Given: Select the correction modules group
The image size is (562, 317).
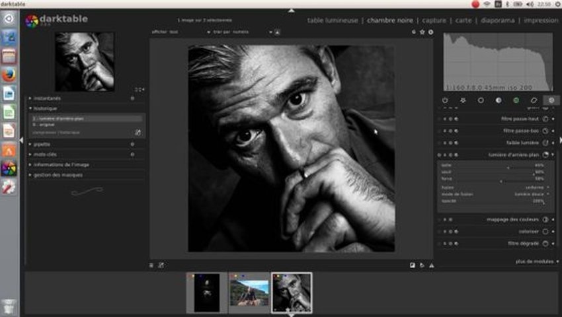Looking at the screenshot, I should [x=534, y=100].
